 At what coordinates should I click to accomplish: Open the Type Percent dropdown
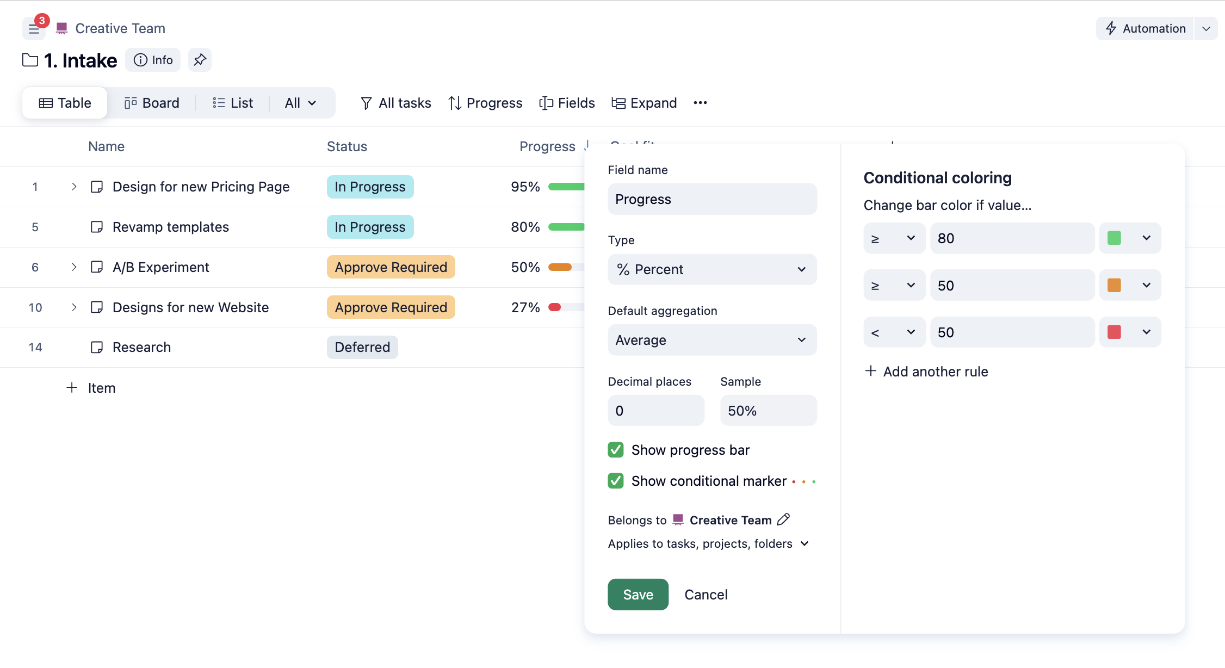(712, 269)
